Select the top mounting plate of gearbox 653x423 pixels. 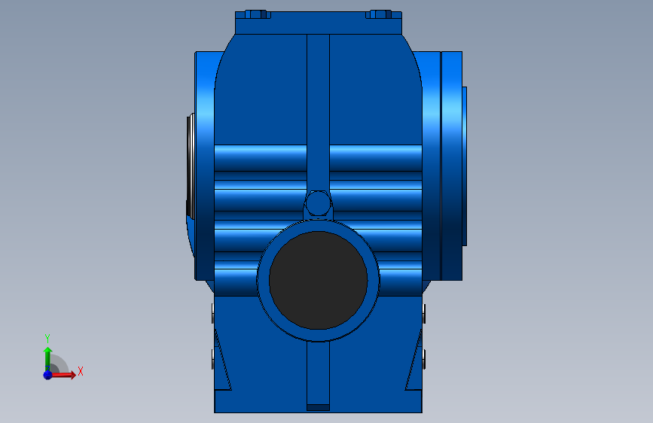[318, 23]
